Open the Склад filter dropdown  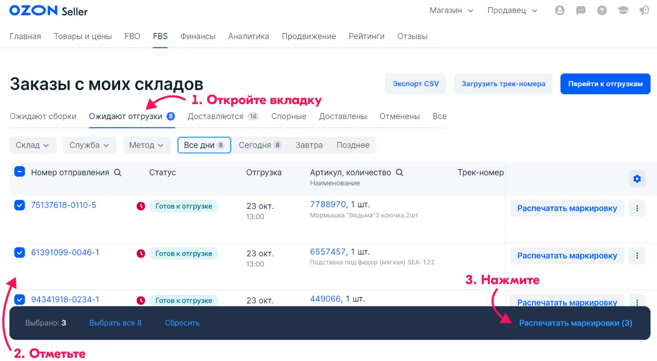tap(33, 145)
